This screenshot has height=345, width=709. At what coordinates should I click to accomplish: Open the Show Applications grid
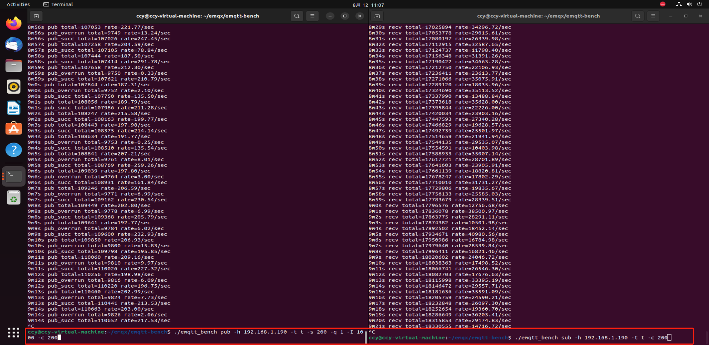(x=14, y=333)
